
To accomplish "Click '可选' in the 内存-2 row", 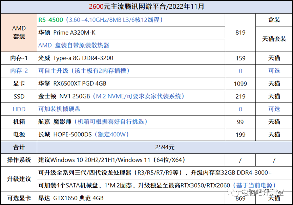I will click(x=274, y=71).
